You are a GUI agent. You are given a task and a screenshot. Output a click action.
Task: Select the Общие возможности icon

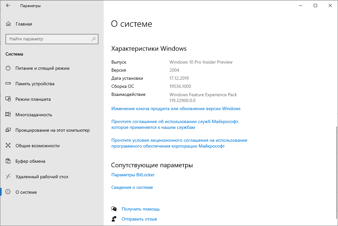(9, 146)
